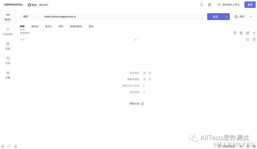Click the search magnifier icon
257x149 pixels.
[201, 5]
